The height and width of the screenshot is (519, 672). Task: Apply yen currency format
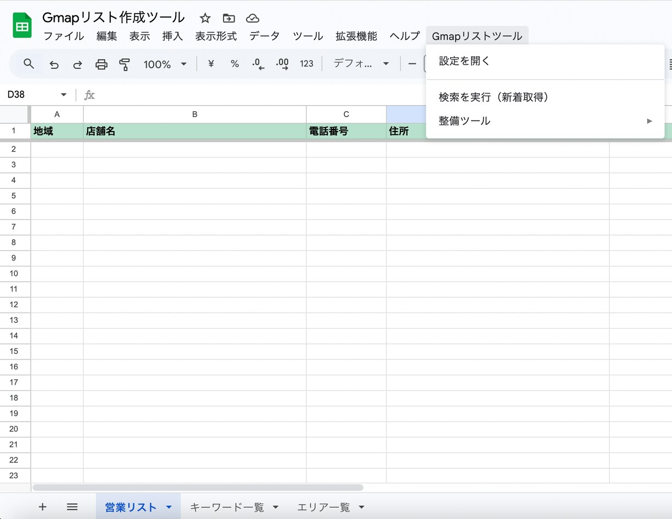(x=211, y=64)
